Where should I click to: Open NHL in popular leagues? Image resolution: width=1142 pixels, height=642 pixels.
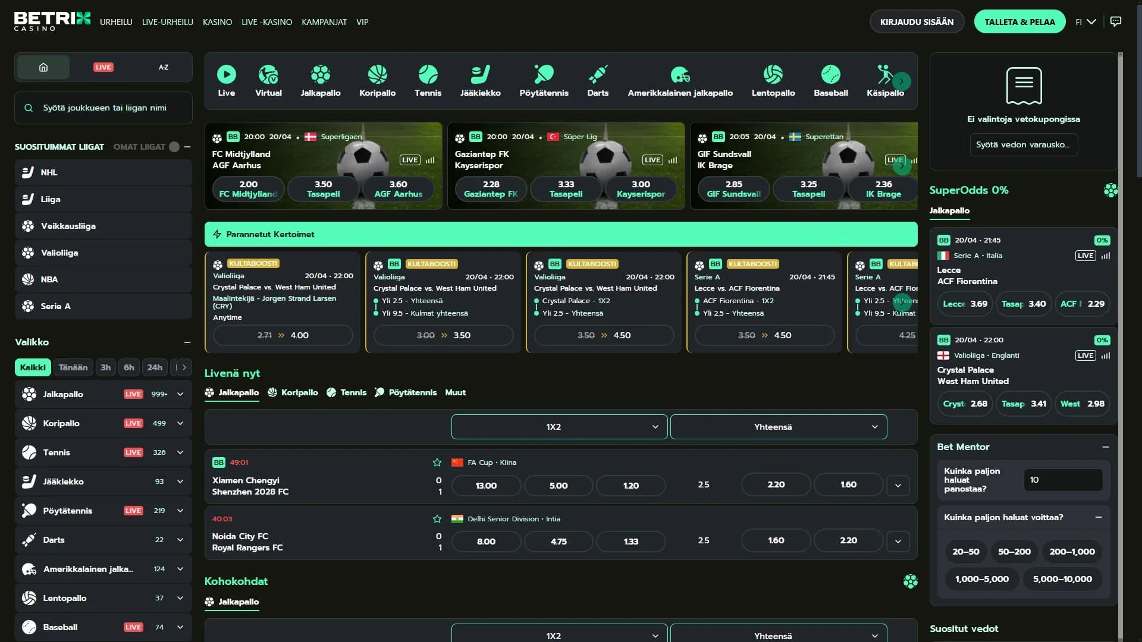103,172
